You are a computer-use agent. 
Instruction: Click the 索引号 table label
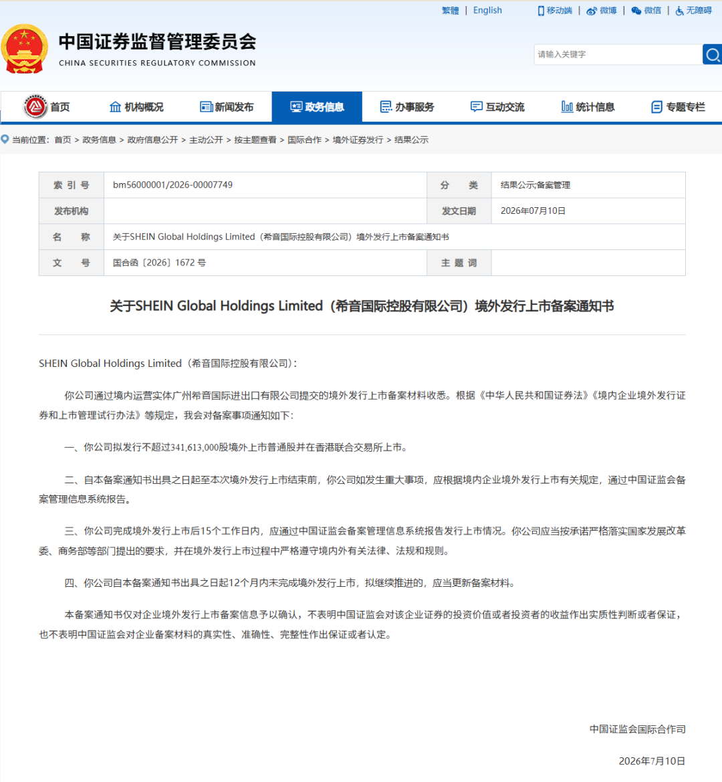[72, 185]
